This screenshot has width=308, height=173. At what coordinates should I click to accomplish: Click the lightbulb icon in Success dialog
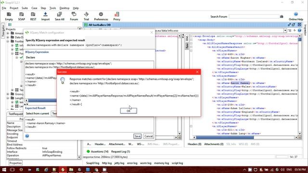coord(63,80)
